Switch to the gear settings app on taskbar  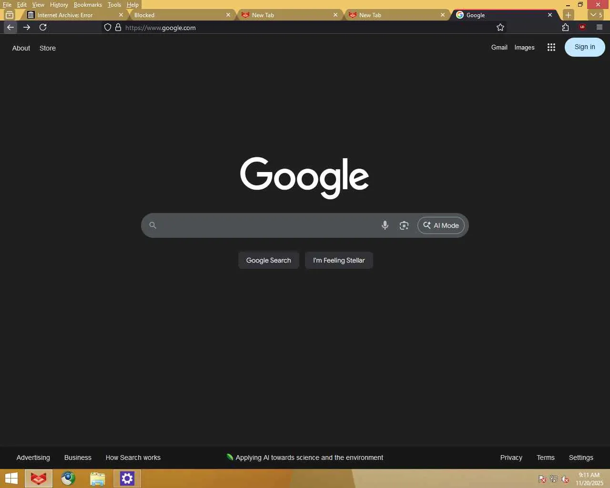coord(127,478)
